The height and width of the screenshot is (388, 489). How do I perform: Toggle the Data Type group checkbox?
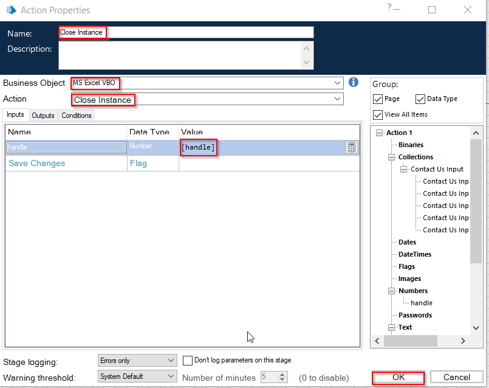pyautogui.click(x=420, y=99)
